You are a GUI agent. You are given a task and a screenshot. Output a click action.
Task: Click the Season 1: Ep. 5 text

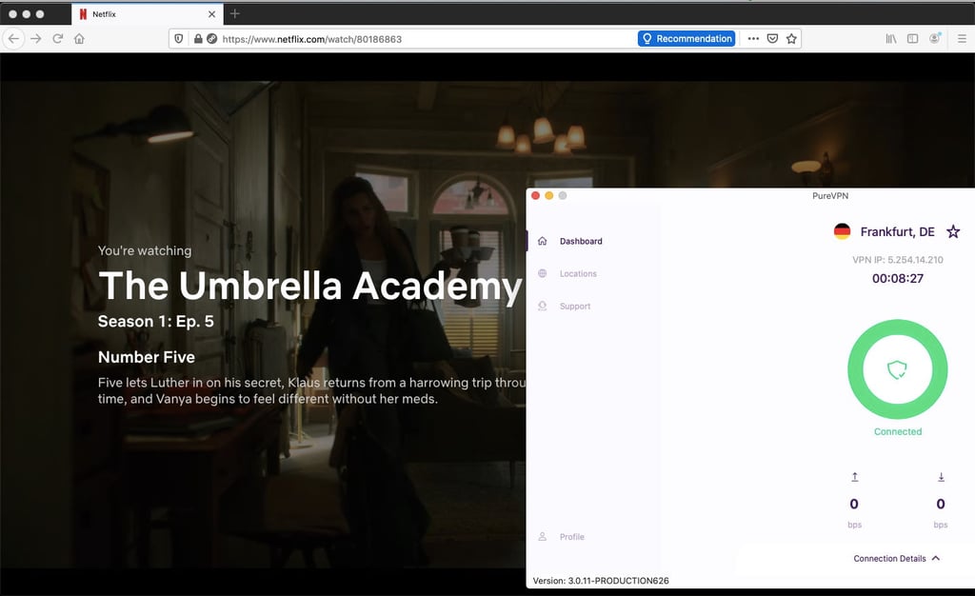point(155,321)
